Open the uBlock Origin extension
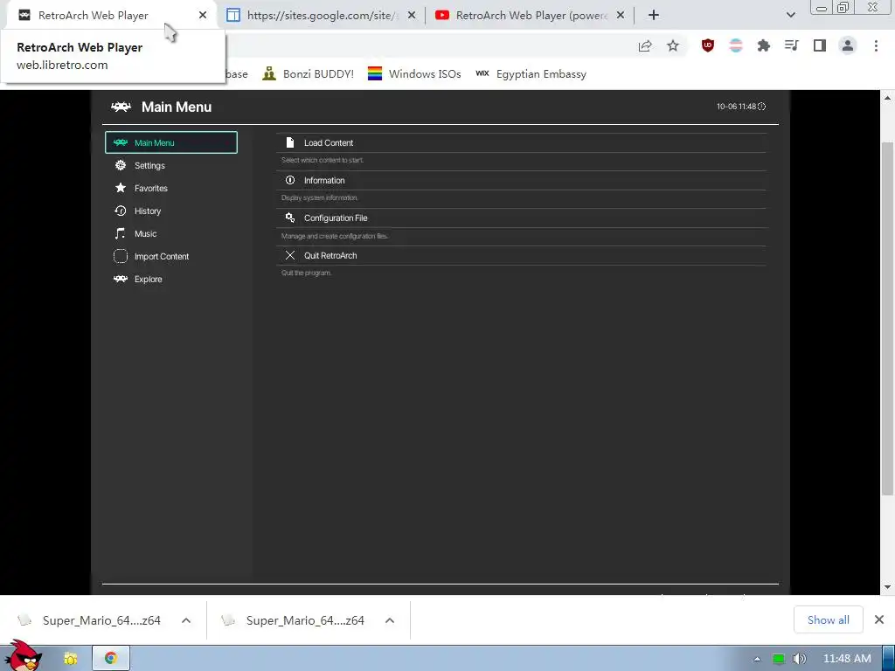Image resolution: width=895 pixels, height=671 pixels. point(708,45)
